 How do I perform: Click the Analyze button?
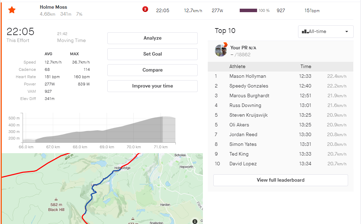(x=153, y=38)
